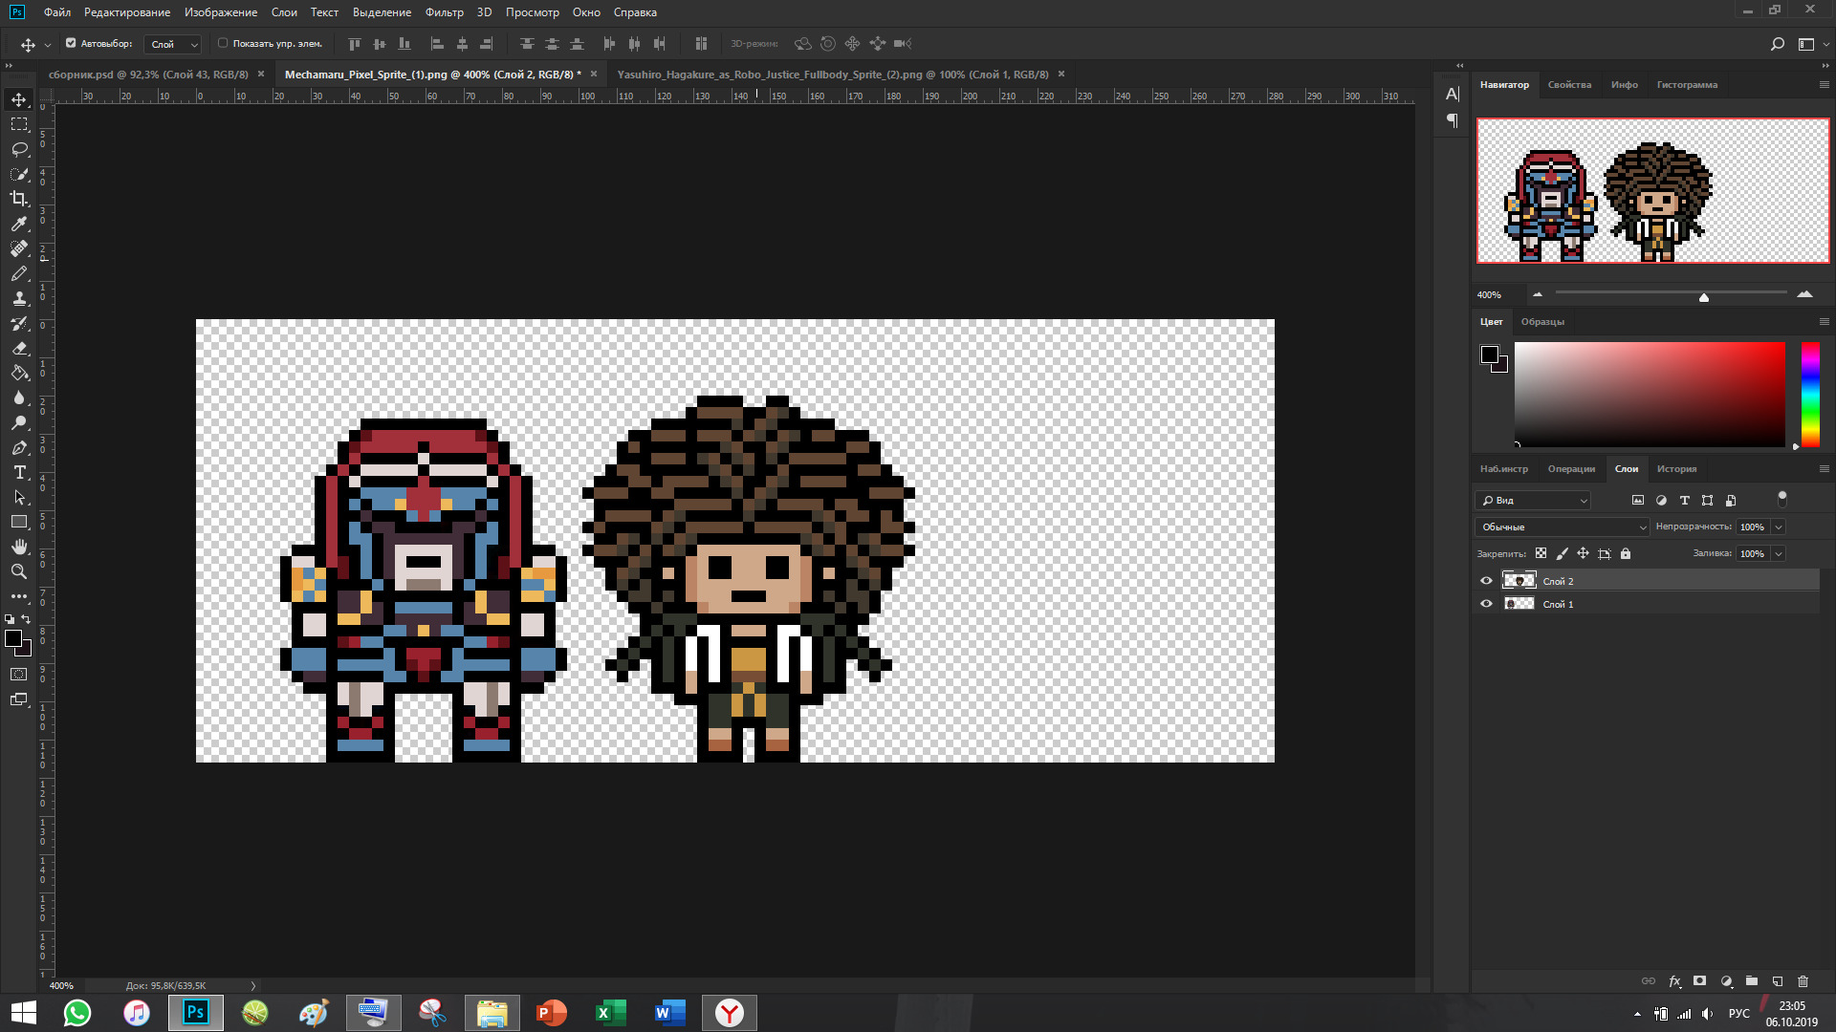The image size is (1836, 1032).
Task: Select the Hand tool
Action: click(19, 547)
